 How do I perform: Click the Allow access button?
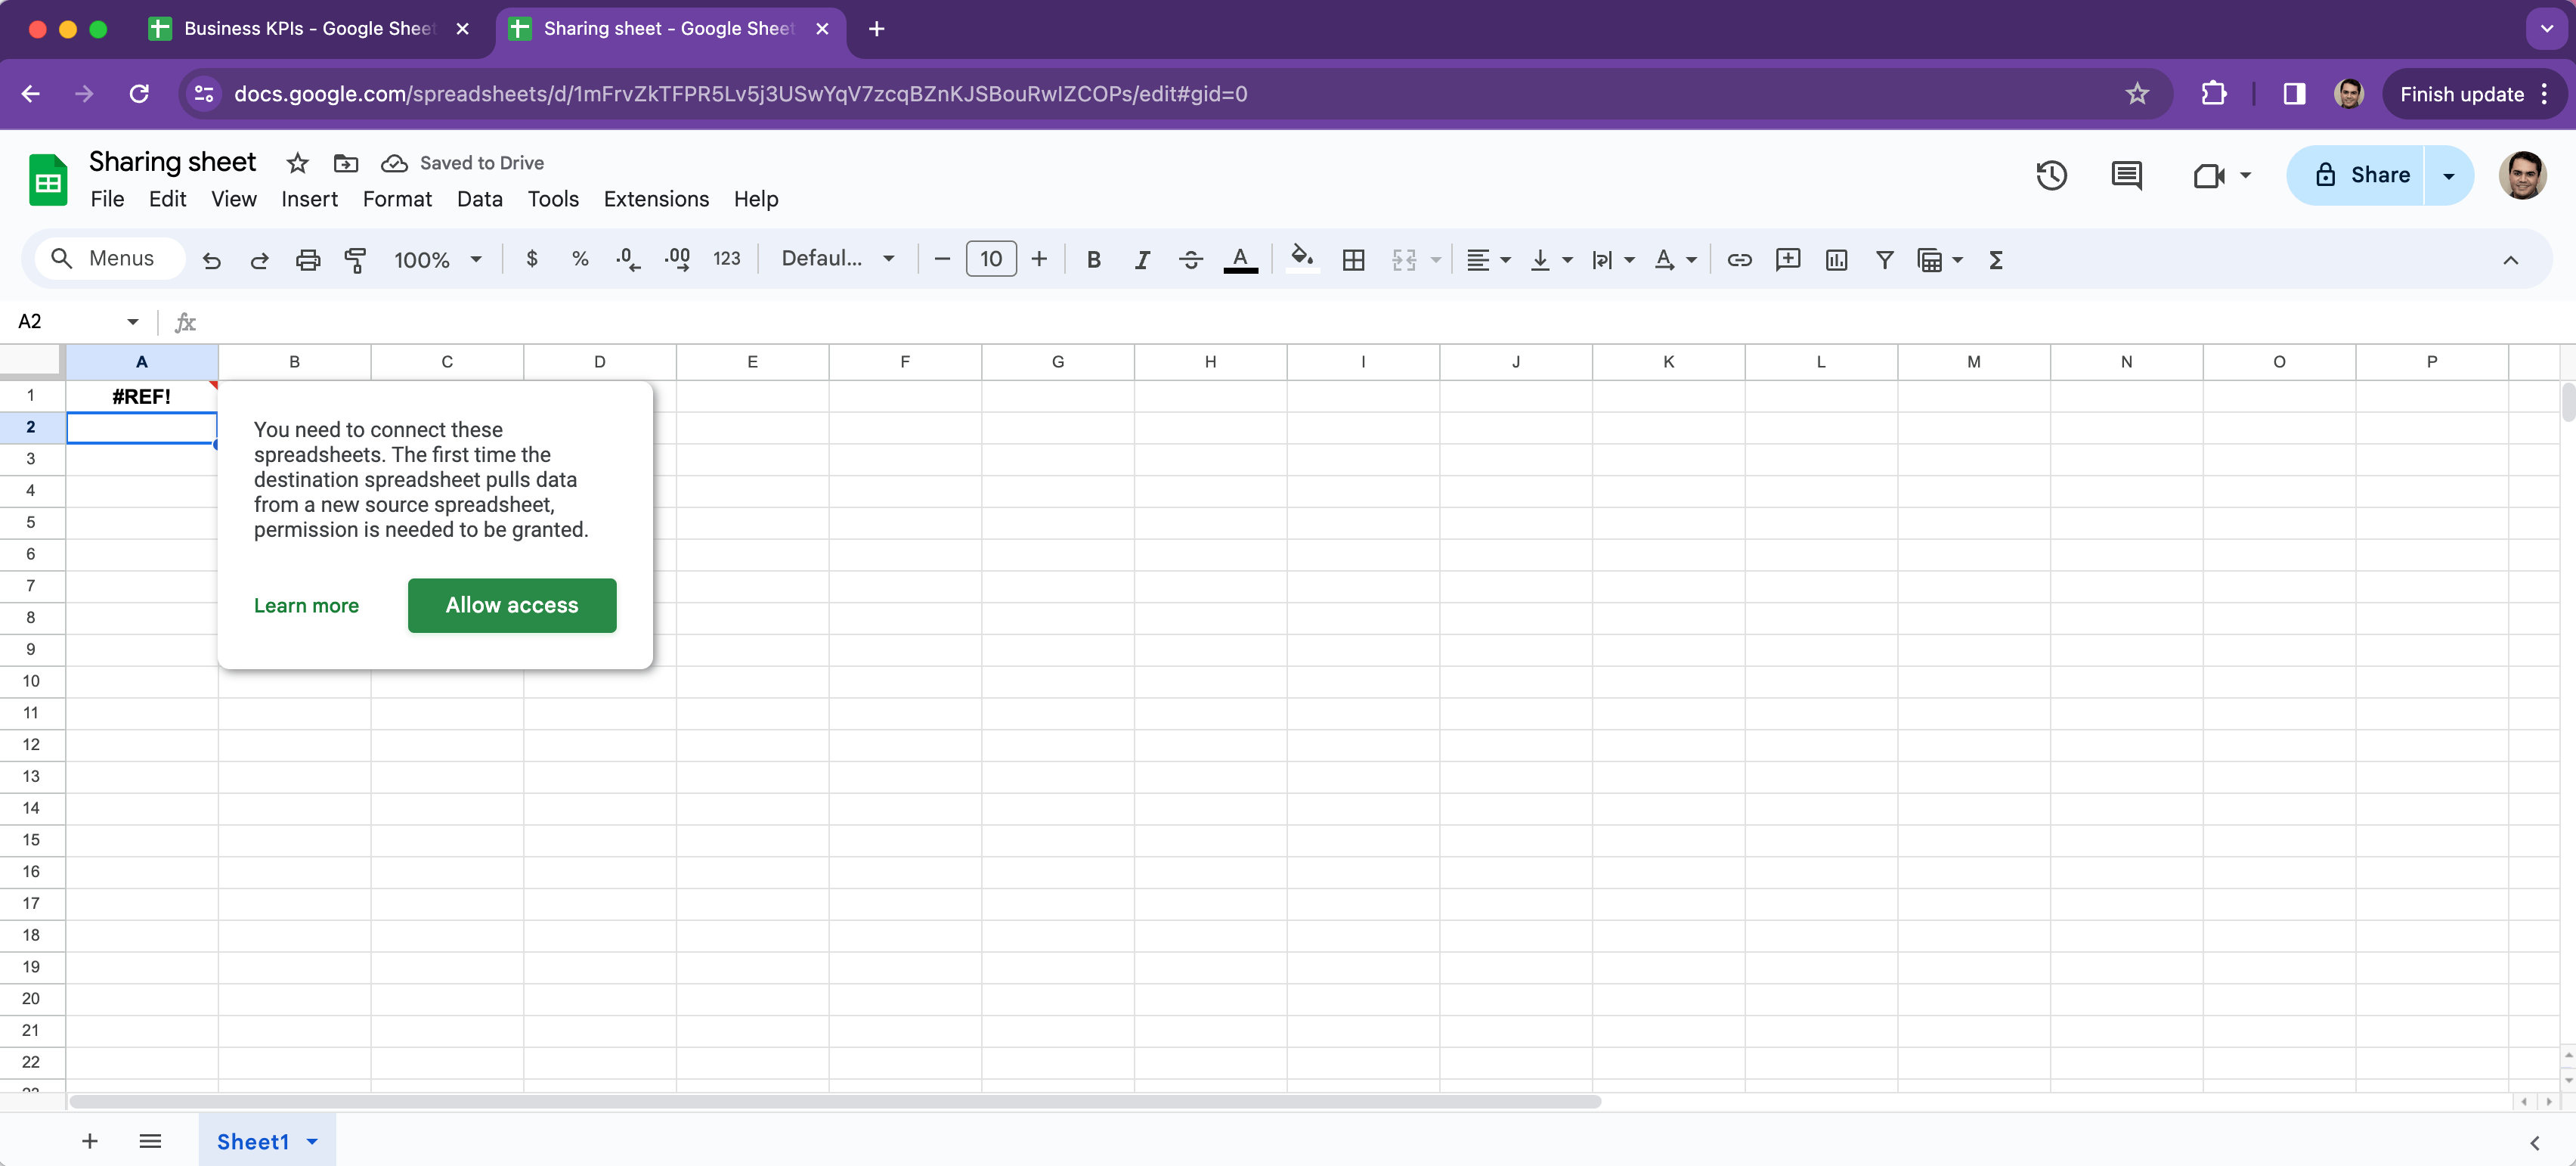click(x=512, y=605)
